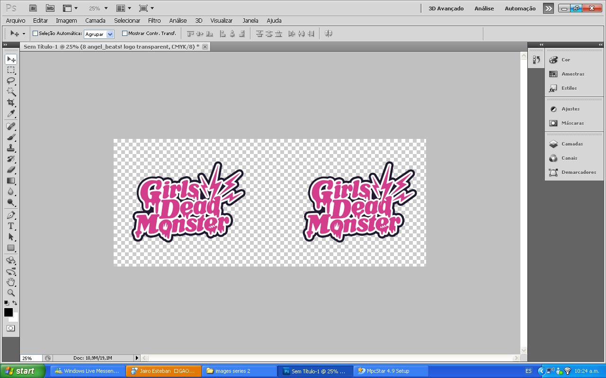Switch to Análise workspace
606x378 pixels.
(x=484, y=9)
